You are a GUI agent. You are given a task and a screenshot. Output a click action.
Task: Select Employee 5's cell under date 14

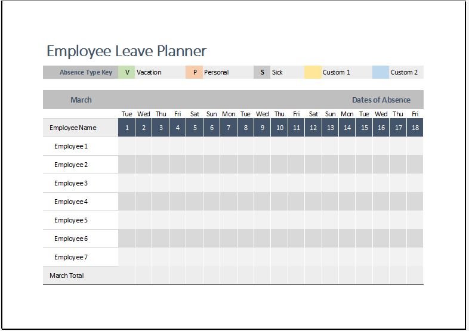[347, 220]
